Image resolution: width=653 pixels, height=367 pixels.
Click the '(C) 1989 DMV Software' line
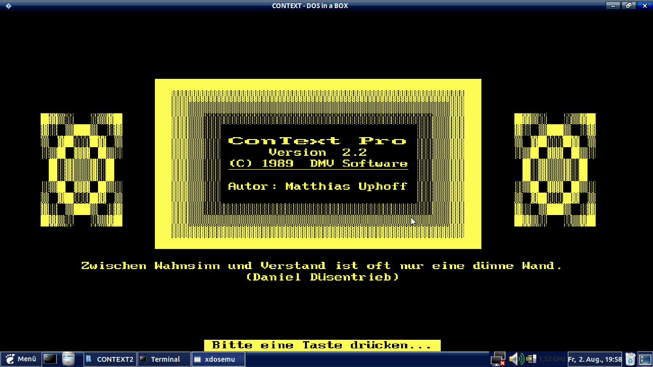pyautogui.click(x=318, y=163)
